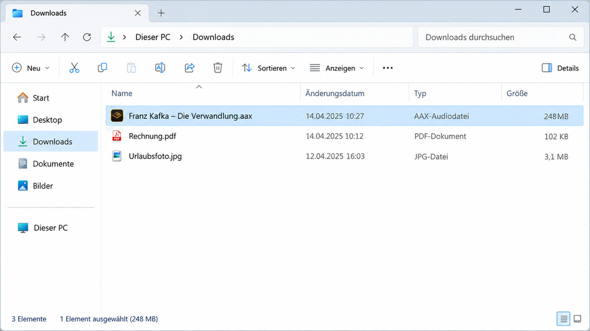
Task: Click the Copy icon in toolbar
Action: click(102, 68)
